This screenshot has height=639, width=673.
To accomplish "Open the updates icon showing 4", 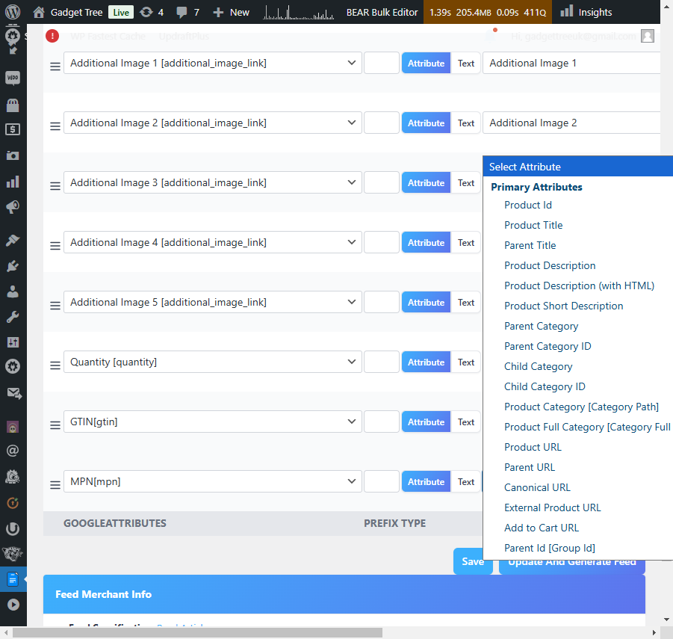I will click(x=152, y=12).
